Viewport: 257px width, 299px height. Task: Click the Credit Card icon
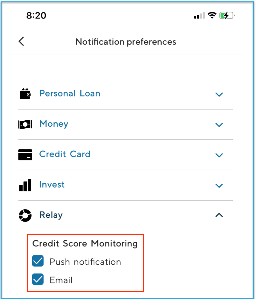tap(25, 154)
